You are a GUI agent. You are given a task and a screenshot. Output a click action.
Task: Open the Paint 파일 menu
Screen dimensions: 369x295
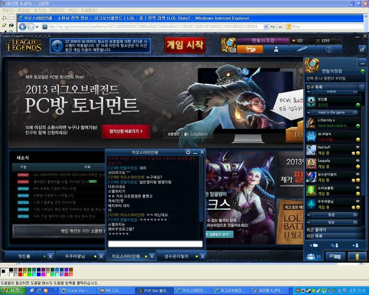coord(8,10)
